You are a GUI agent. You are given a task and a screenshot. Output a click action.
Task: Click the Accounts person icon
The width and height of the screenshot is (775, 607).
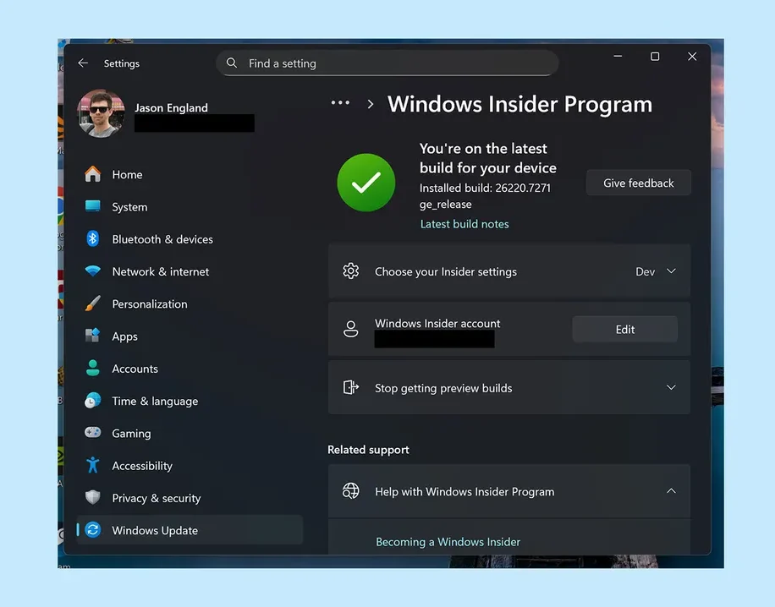(92, 368)
